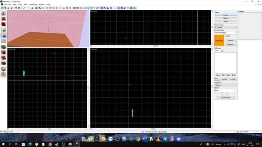Click the top view horizontal scrollbar thumb
The image size is (262, 147).
tap(155, 46)
